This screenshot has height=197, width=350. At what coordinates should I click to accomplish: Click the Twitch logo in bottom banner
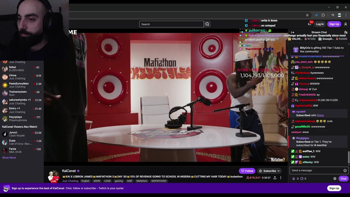point(7,188)
